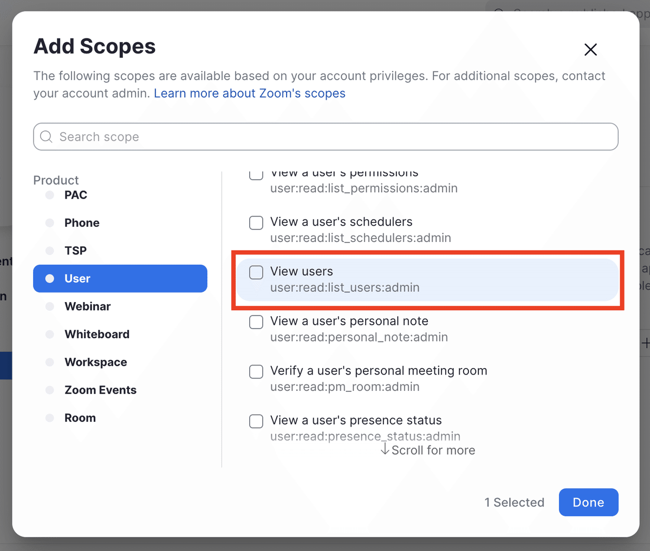
Task: Check the View users scope
Action: [x=256, y=272]
